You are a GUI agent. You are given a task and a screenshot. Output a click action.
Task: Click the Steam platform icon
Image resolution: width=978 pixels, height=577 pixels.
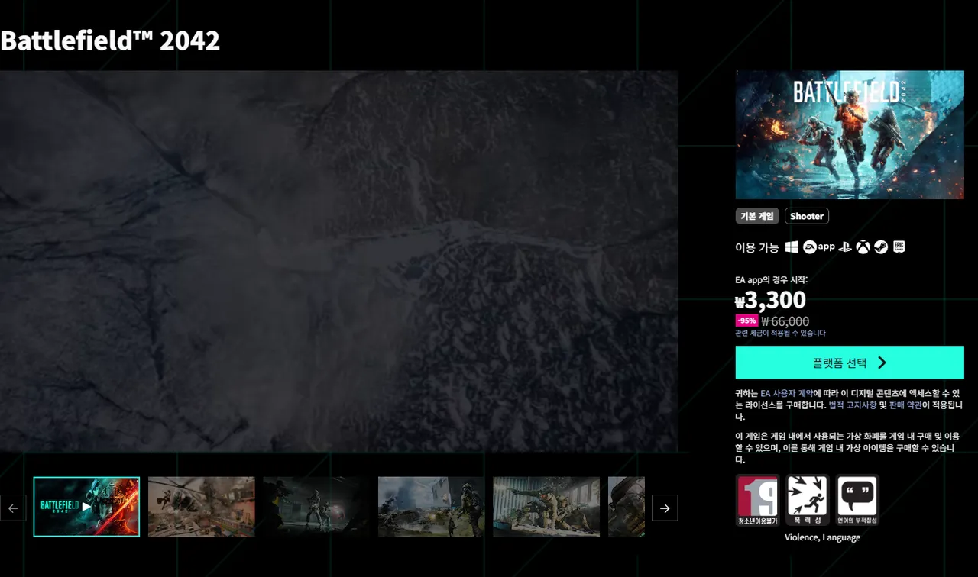881,247
